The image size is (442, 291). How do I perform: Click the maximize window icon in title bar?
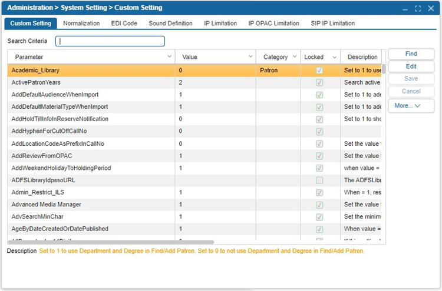(x=418, y=8)
